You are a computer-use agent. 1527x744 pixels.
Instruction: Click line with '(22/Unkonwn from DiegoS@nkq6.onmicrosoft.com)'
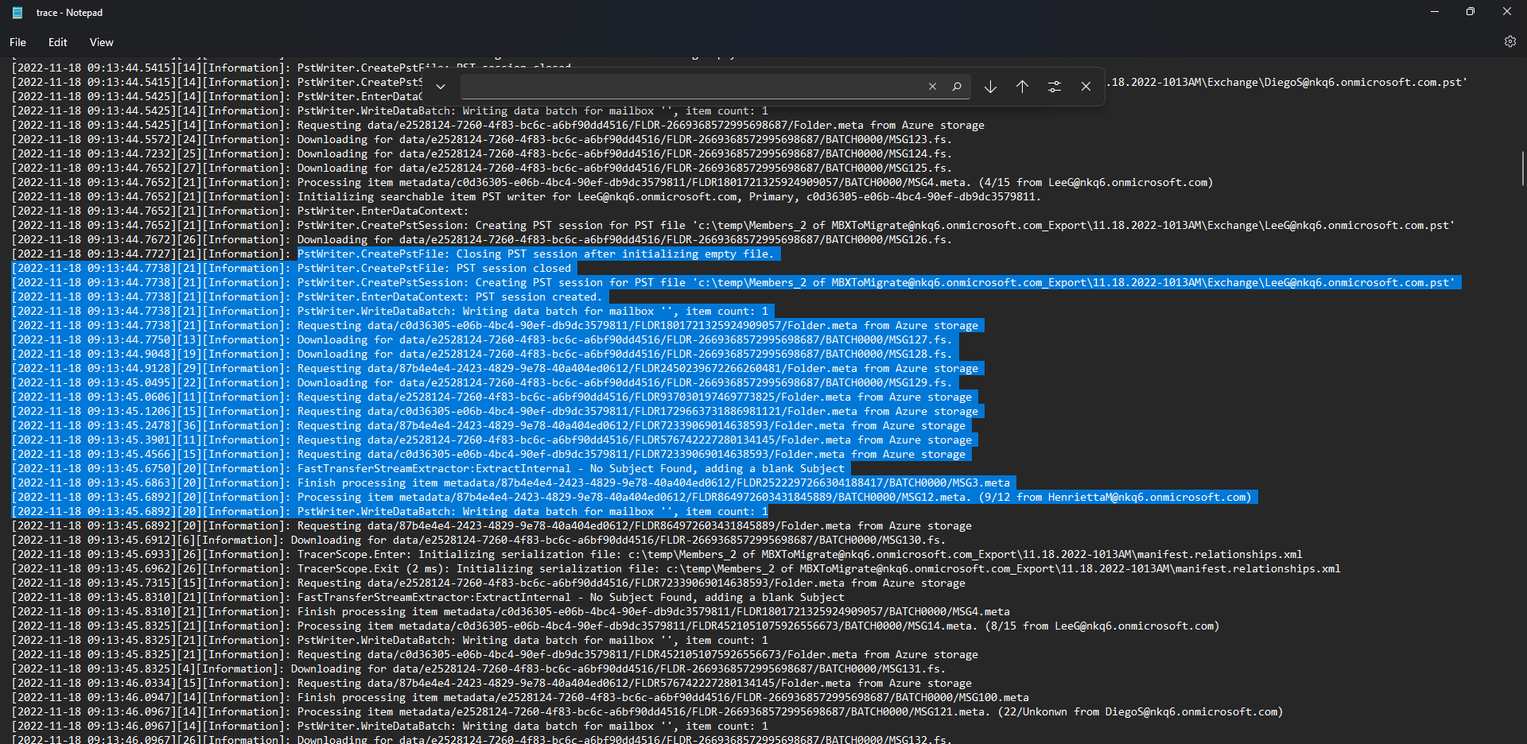pyautogui.click(x=647, y=712)
